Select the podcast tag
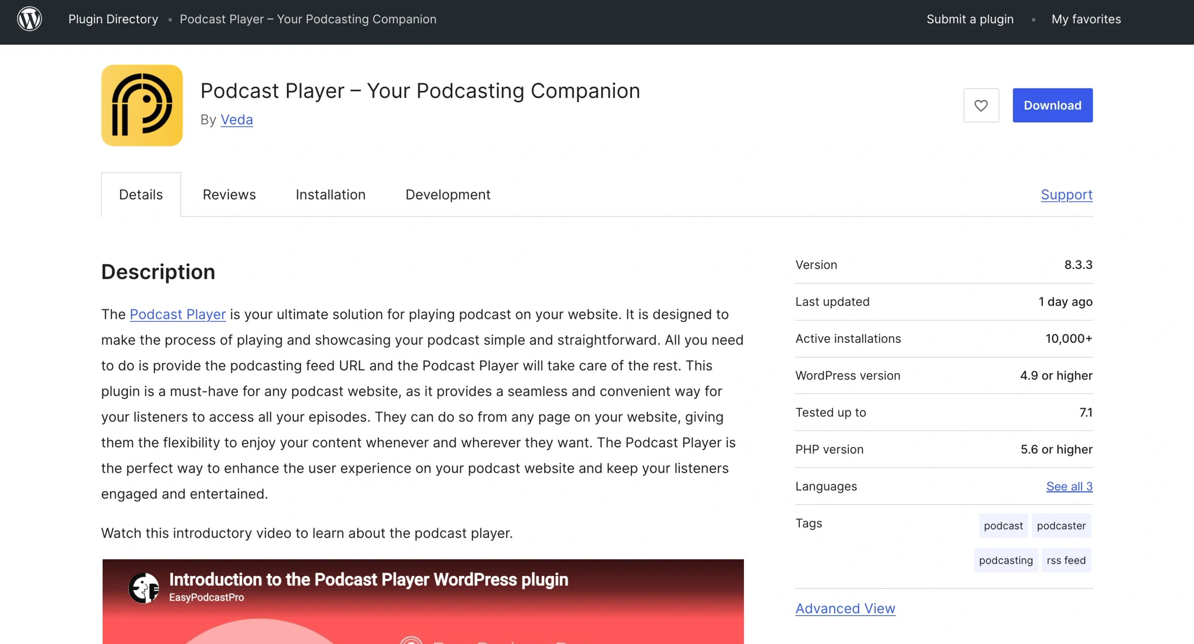1194x644 pixels. click(1003, 526)
